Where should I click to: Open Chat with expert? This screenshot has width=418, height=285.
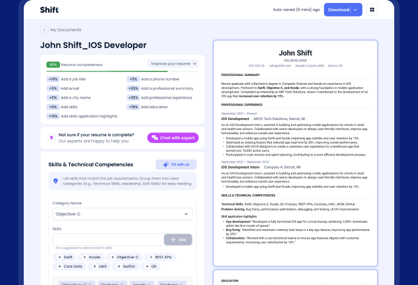tap(173, 138)
